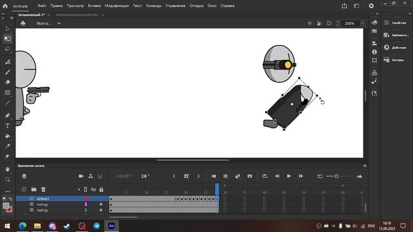Open the workspace switcher icon
This screenshot has height=232, width=413.
[x=356, y=6]
